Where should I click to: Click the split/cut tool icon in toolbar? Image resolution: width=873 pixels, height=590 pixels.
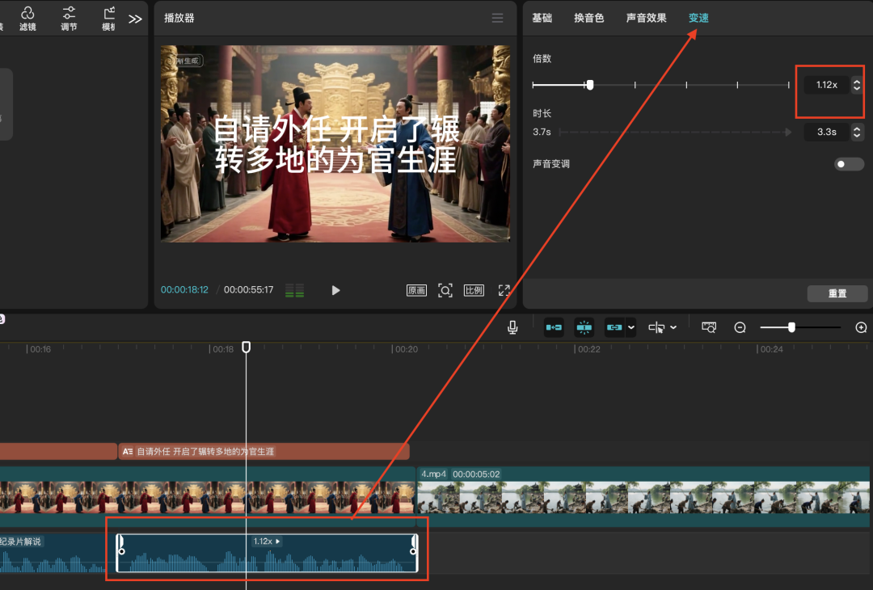pos(554,327)
